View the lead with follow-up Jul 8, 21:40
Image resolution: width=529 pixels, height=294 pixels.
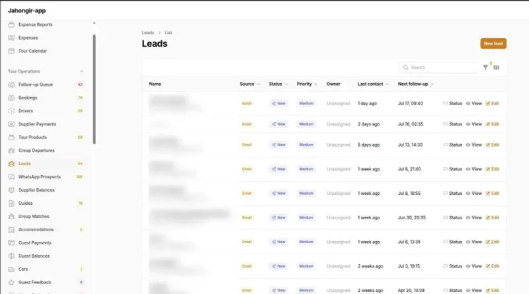coord(473,169)
